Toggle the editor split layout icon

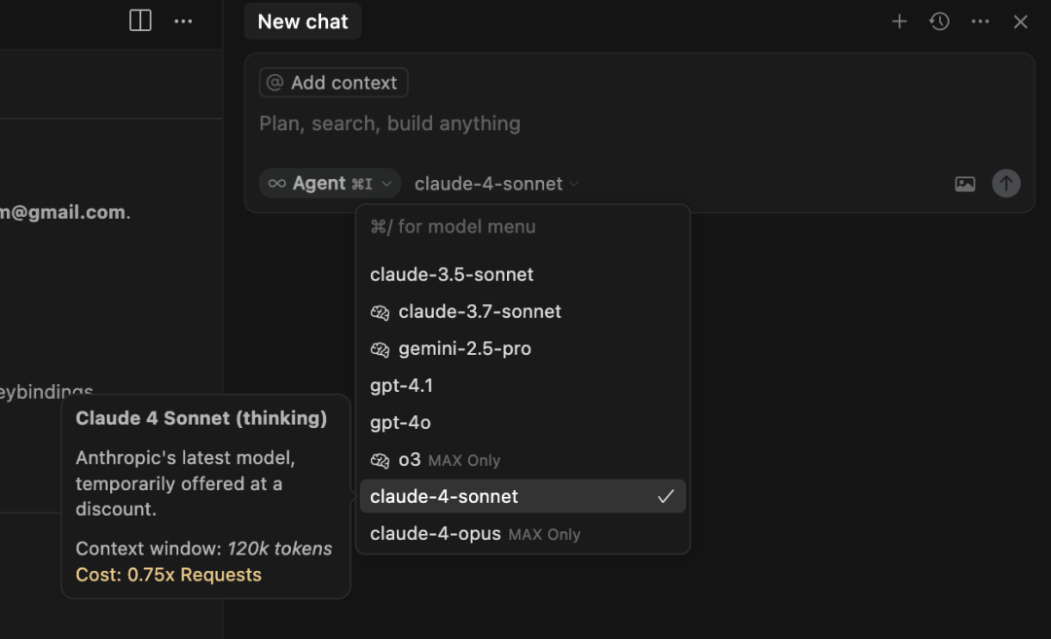point(140,20)
